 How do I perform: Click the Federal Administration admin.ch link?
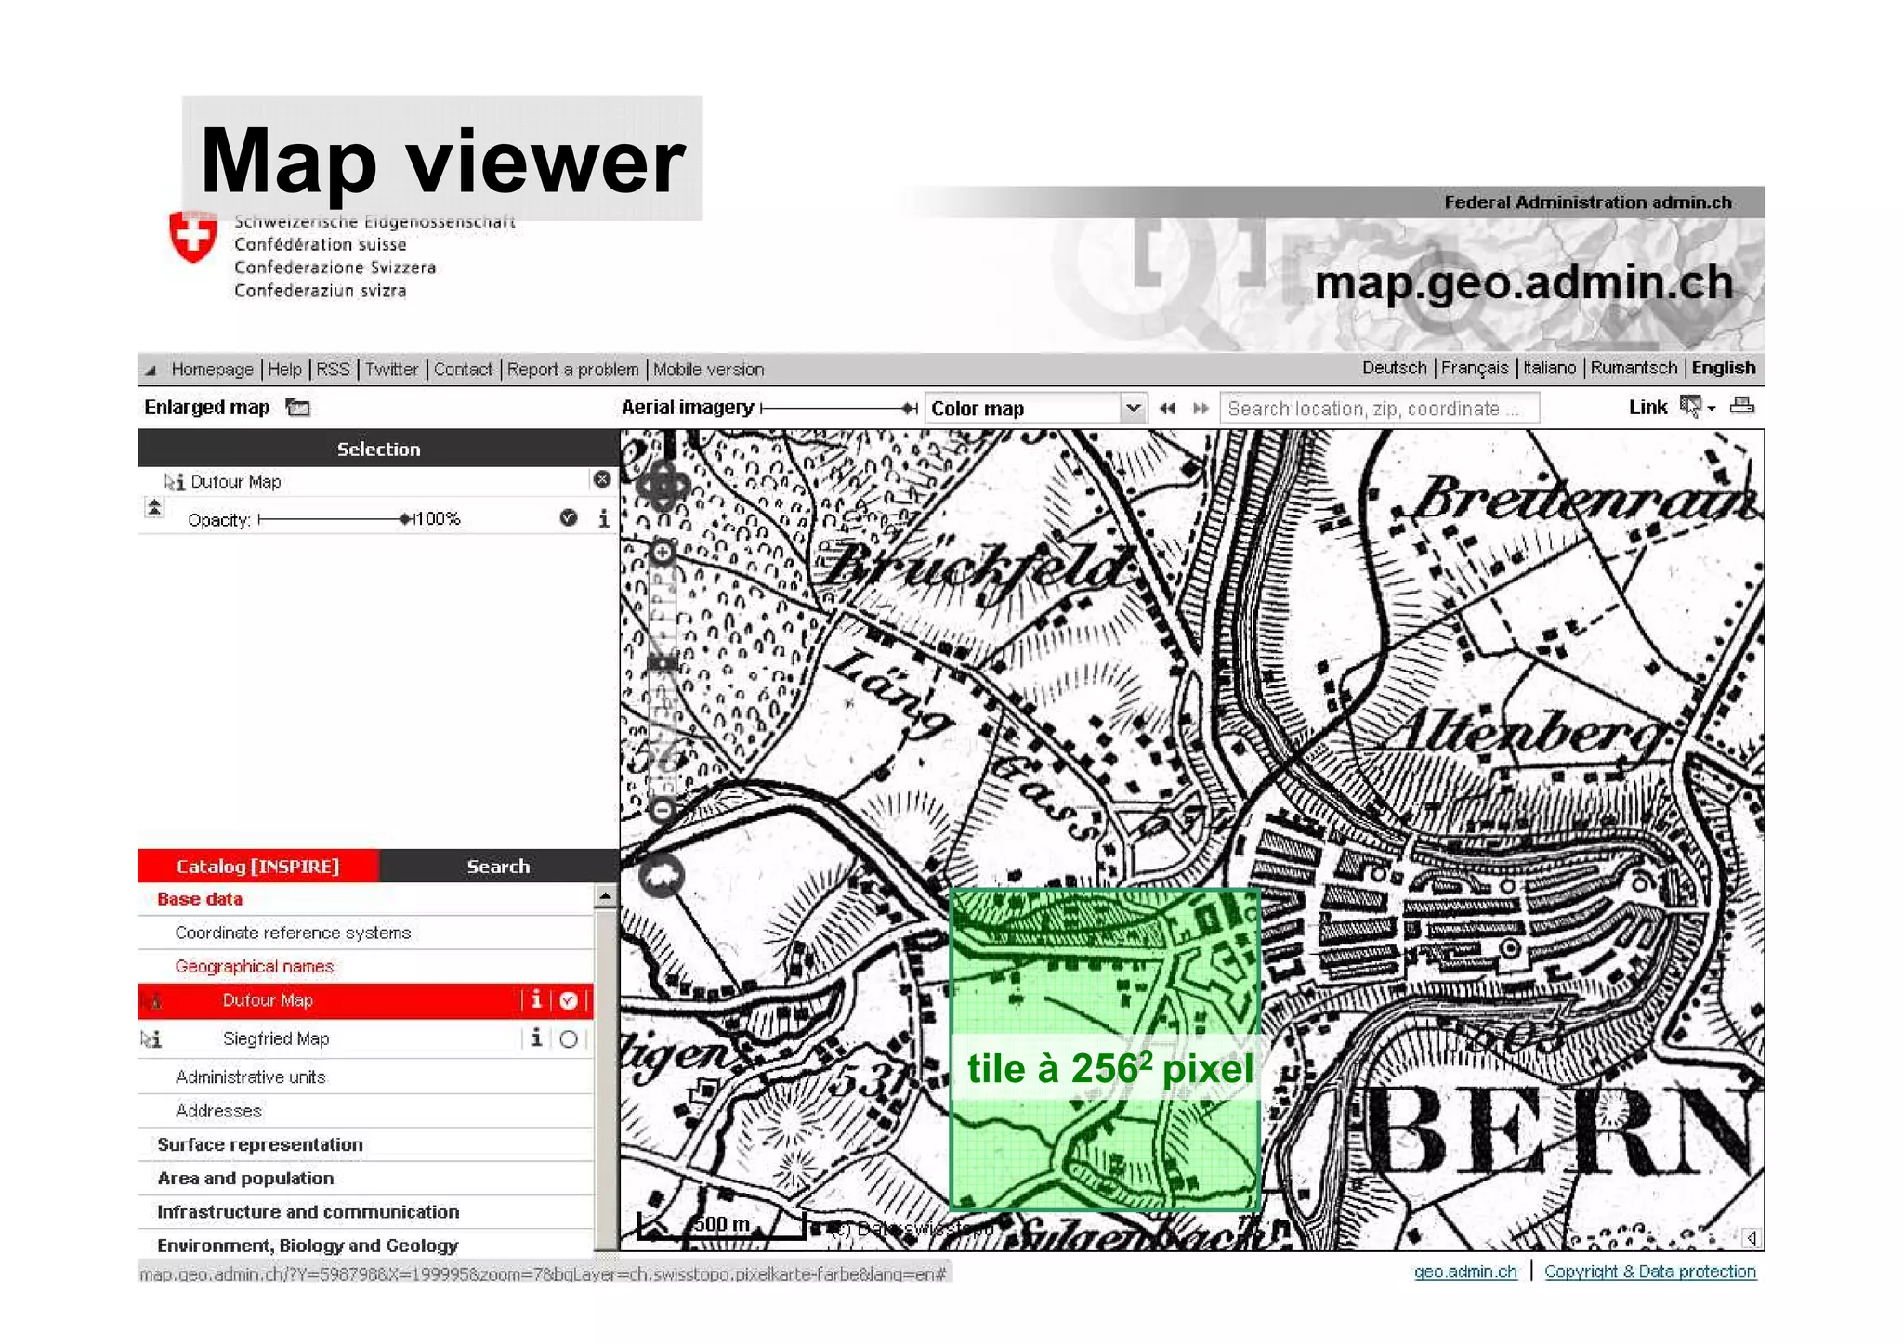click(1587, 202)
